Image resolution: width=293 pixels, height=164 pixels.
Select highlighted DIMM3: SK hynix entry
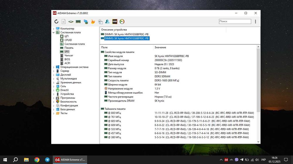(126, 38)
